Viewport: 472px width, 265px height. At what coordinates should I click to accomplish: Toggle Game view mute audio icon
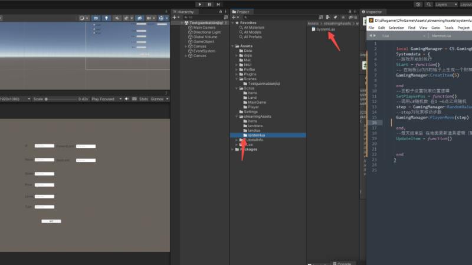tap(127, 99)
